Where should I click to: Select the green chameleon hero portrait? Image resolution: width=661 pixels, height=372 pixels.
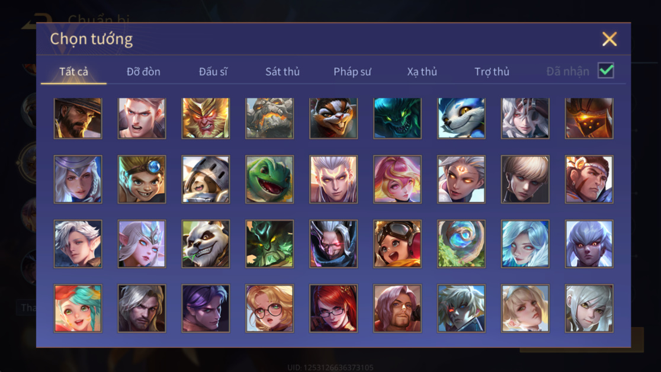[x=269, y=179]
